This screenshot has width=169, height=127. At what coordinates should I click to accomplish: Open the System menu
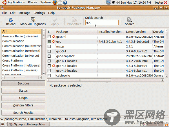(x=45, y=2)
